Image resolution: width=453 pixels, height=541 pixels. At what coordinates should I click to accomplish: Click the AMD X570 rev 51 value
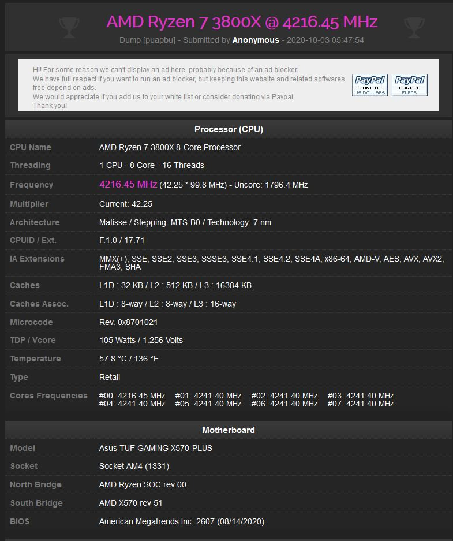tap(130, 503)
